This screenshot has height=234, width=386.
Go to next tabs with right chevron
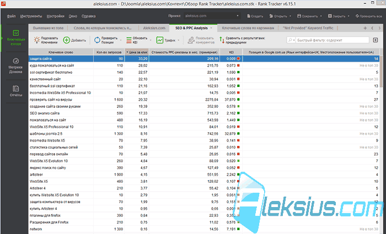(379, 28)
